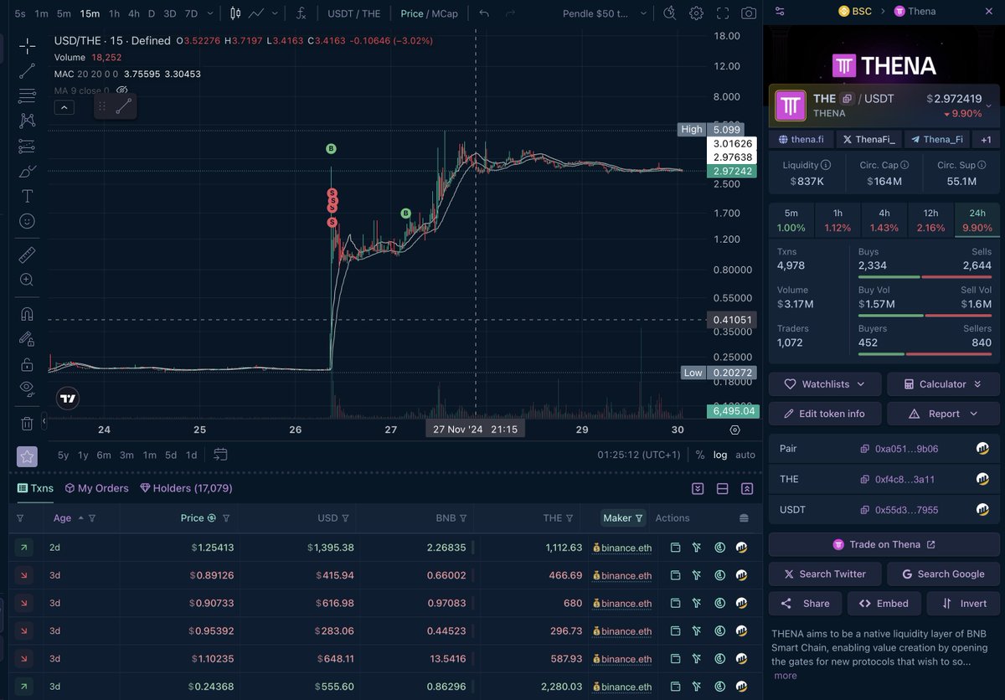1005x700 pixels.
Task: Delete drawings with the trash icon
Action: [x=27, y=423]
